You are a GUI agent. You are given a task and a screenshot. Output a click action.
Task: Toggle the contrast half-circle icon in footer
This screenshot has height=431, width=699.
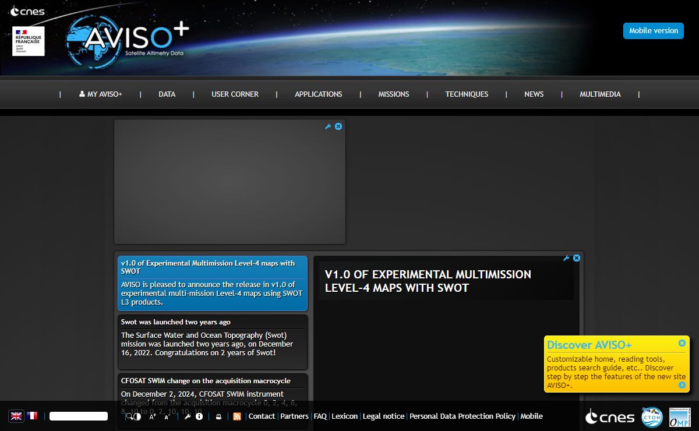(x=137, y=416)
